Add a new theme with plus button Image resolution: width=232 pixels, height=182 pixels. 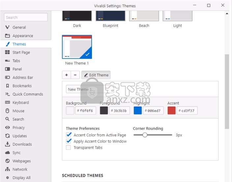click(x=67, y=75)
